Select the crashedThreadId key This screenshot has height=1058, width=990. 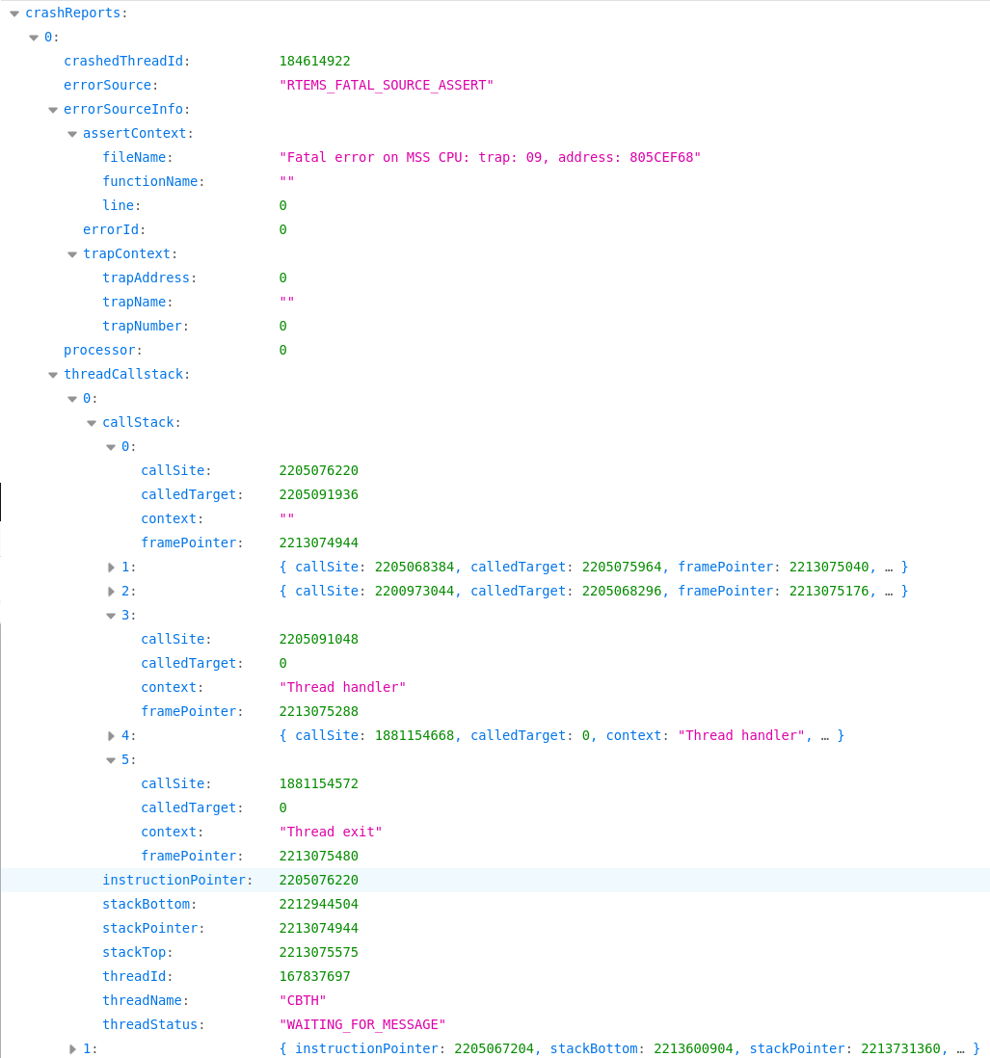pyautogui.click(x=123, y=62)
